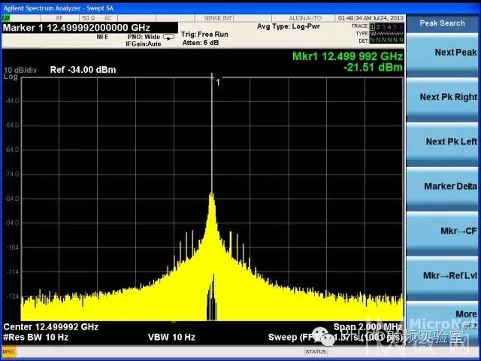Screen dimensions: 481x361
Task: Click the Mkr1 12.499 992 GHz readout
Action: click(x=347, y=56)
